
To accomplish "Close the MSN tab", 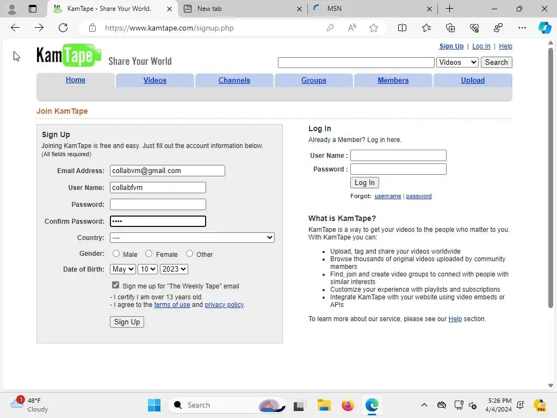I will coord(429,9).
